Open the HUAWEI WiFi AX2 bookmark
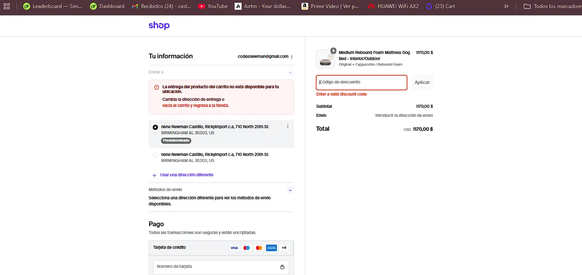The height and width of the screenshot is (275, 582). pos(393,6)
